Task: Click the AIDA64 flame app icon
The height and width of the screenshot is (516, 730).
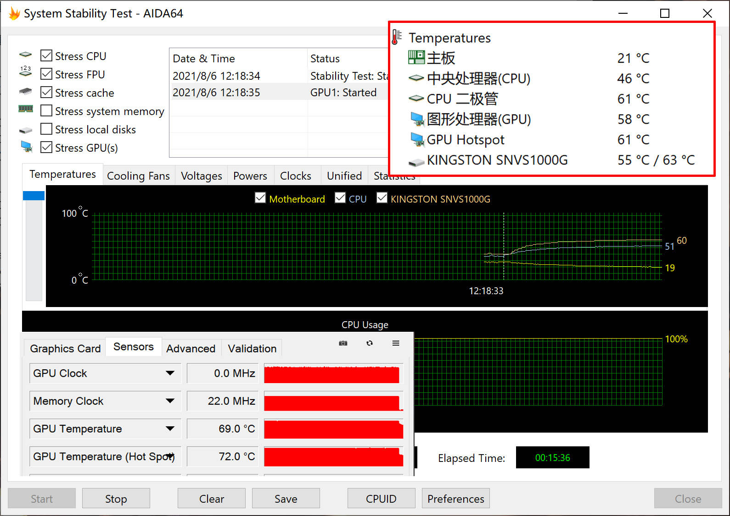Action: point(14,13)
